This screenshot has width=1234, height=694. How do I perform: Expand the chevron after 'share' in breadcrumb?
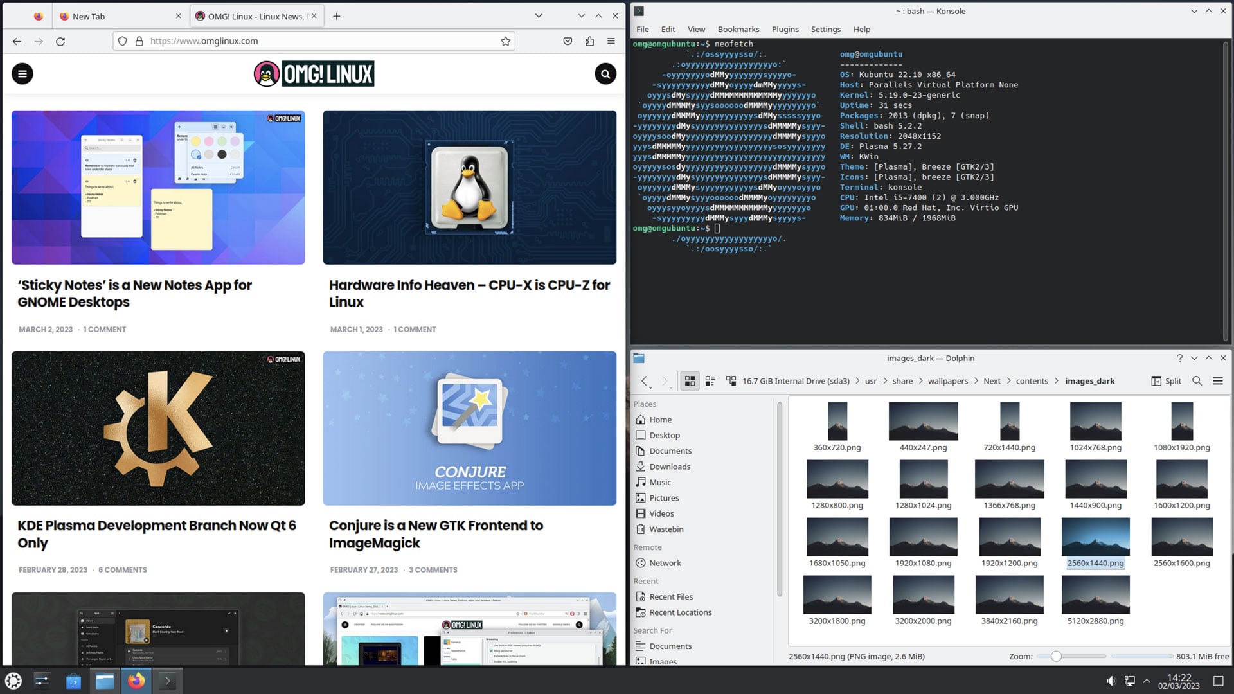click(920, 381)
